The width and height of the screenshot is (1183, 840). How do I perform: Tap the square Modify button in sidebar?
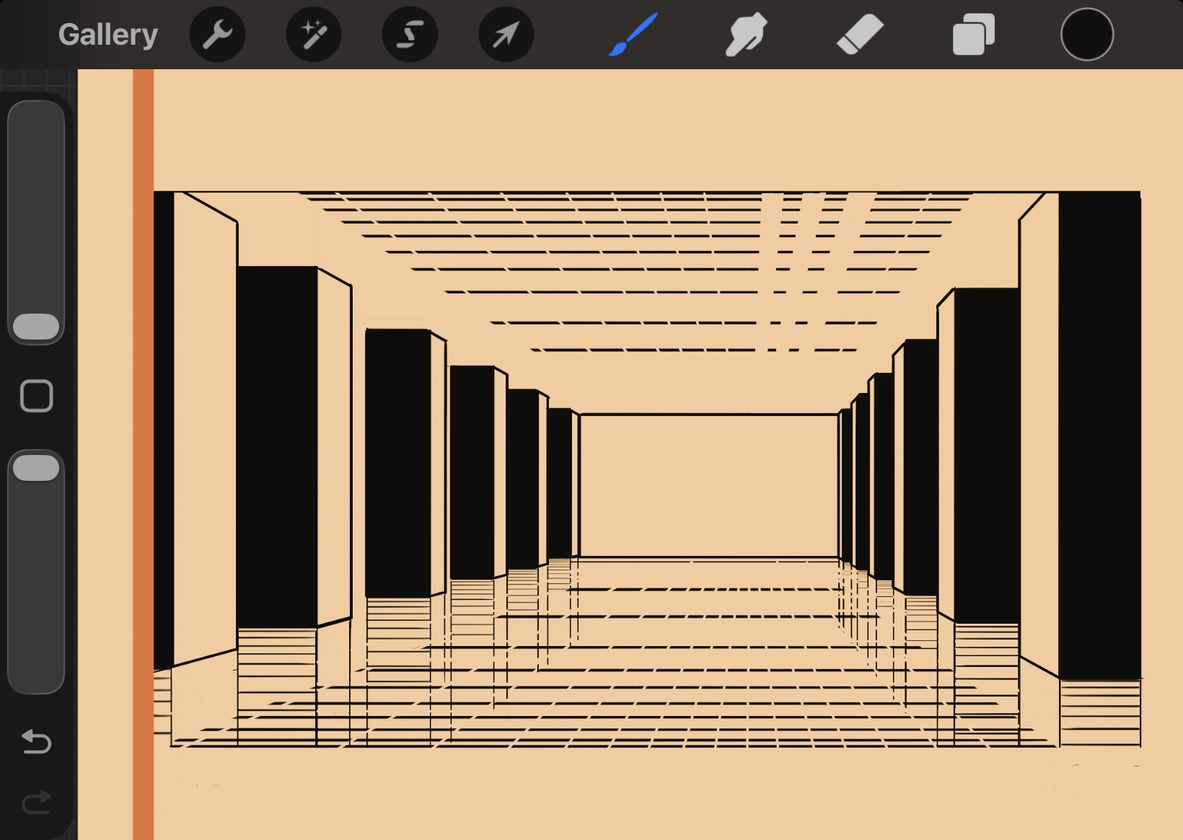click(x=36, y=396)
